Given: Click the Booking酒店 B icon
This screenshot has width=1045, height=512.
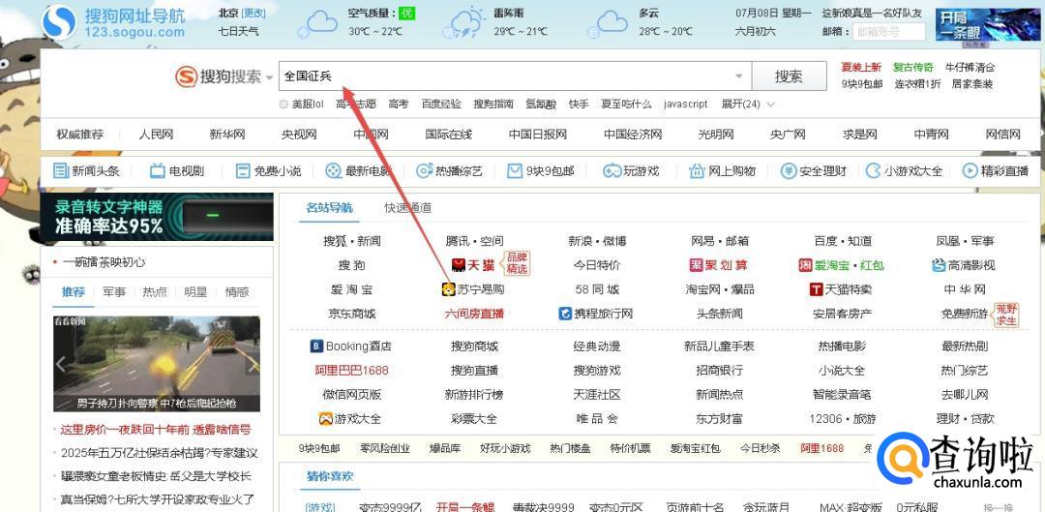Looking at the screenshot, I should coord(316,346).
